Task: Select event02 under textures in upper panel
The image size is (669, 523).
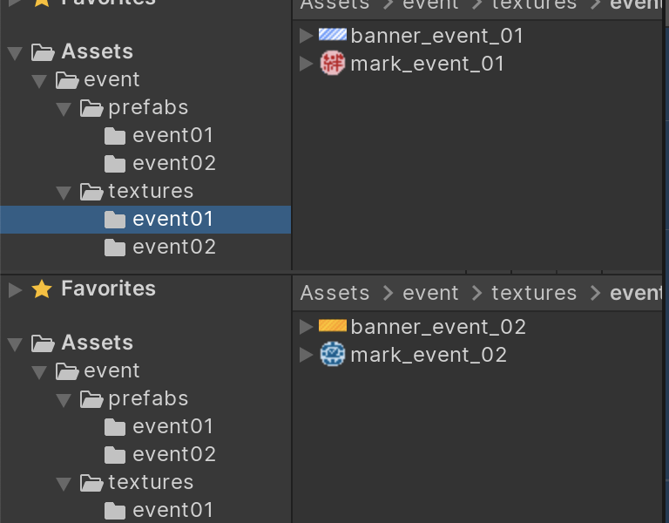Action: 173,247
